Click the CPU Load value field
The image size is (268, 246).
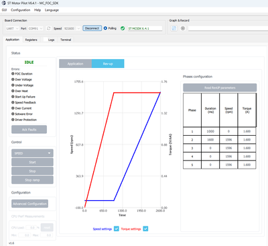31,227
